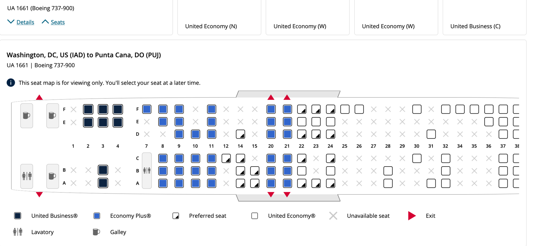Select preferred seat 12C

(226, 158)
